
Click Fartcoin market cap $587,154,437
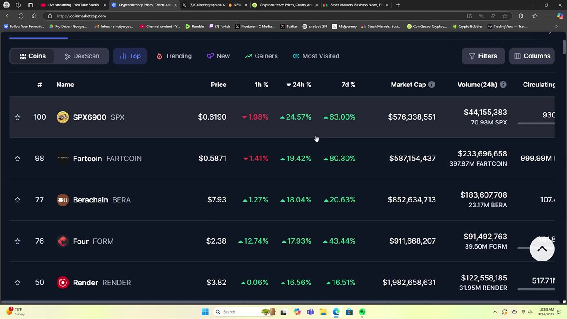click(412, 158)
